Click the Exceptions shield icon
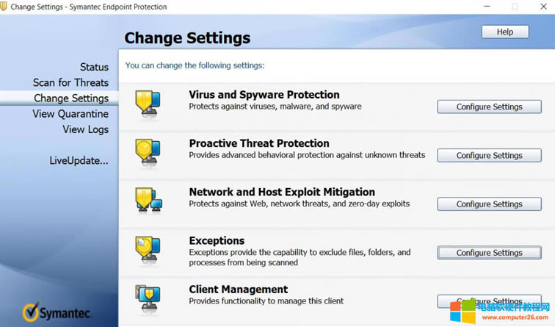Viewport: 555px width, 327px height. (x=148, y=249)
